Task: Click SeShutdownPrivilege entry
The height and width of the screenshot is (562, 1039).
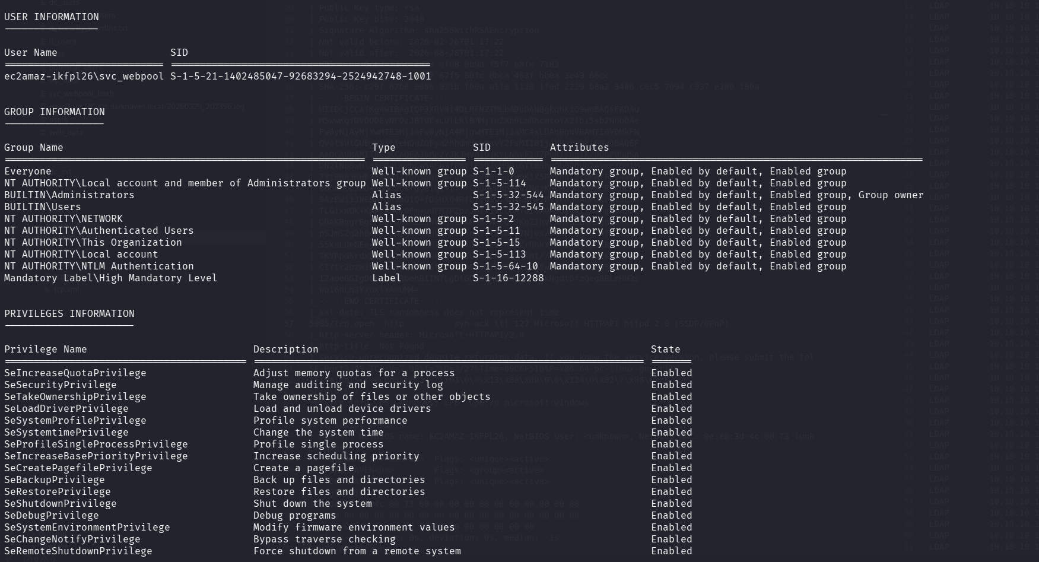Action: click(x=61, y=503)
